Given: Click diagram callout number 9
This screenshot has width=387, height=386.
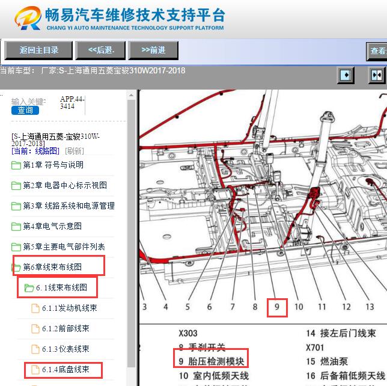Looking at the screenshot, I should tap(277, 307).
